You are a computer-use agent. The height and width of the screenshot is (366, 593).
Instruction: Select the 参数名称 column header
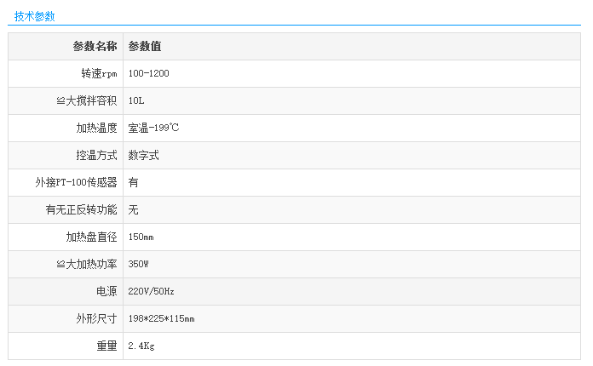tap(95, 47)
